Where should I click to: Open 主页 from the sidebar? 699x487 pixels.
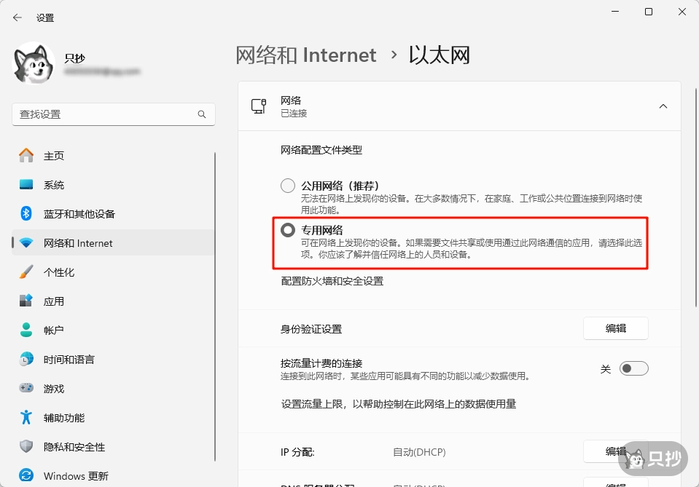point(51,155)
